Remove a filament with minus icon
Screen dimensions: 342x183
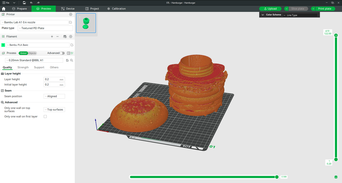click(x=58, y=37)
